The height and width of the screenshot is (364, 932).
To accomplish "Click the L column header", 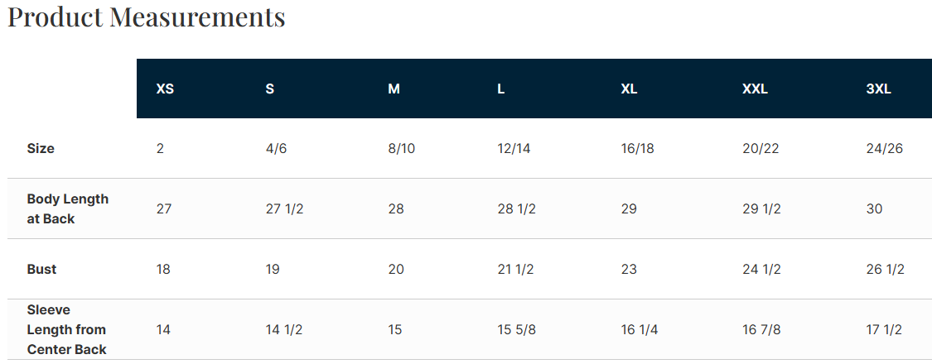I will coord(501,89).
